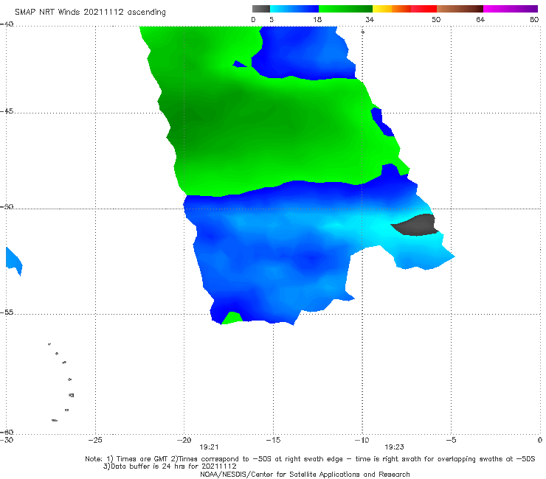The width and height of the screenshot is (546, 479).
Task: Click the NOAA/NESDIS credit text
Action: 305,475
